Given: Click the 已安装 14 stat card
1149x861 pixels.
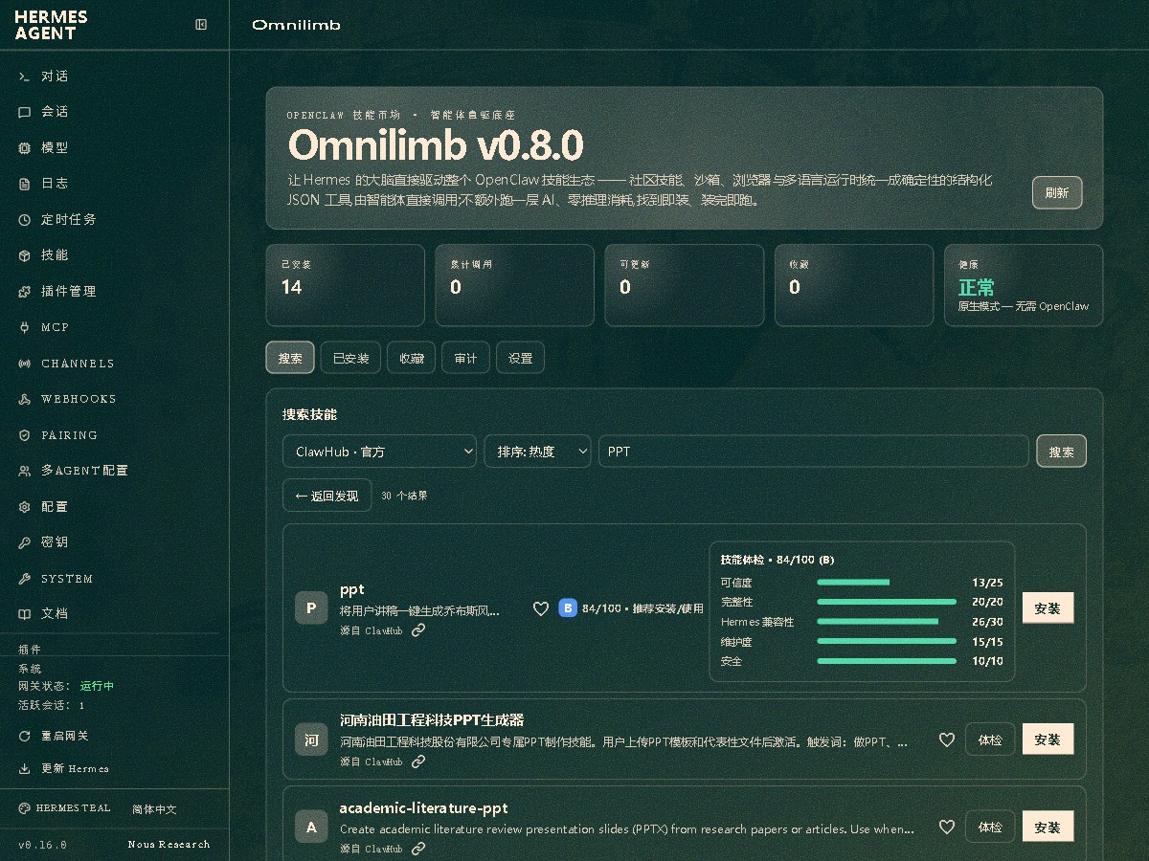Looking at the screenshot, I should coord(346,285).
